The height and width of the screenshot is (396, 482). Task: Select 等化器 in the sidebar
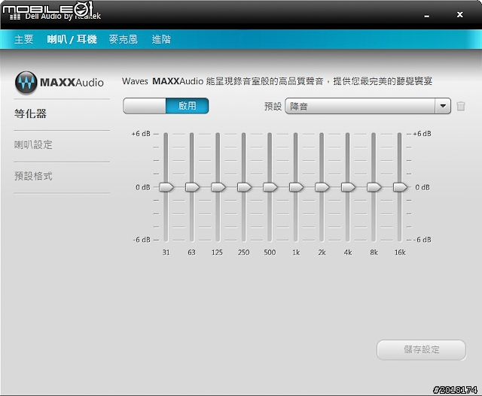[30, 113]
